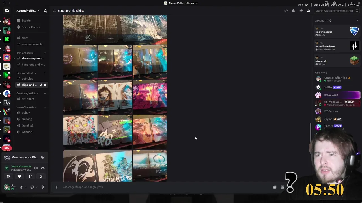The height and width of the screenshot is (203, 362).
Task: Disconnect from voice hang-up icon
Action: pos(43,168)
